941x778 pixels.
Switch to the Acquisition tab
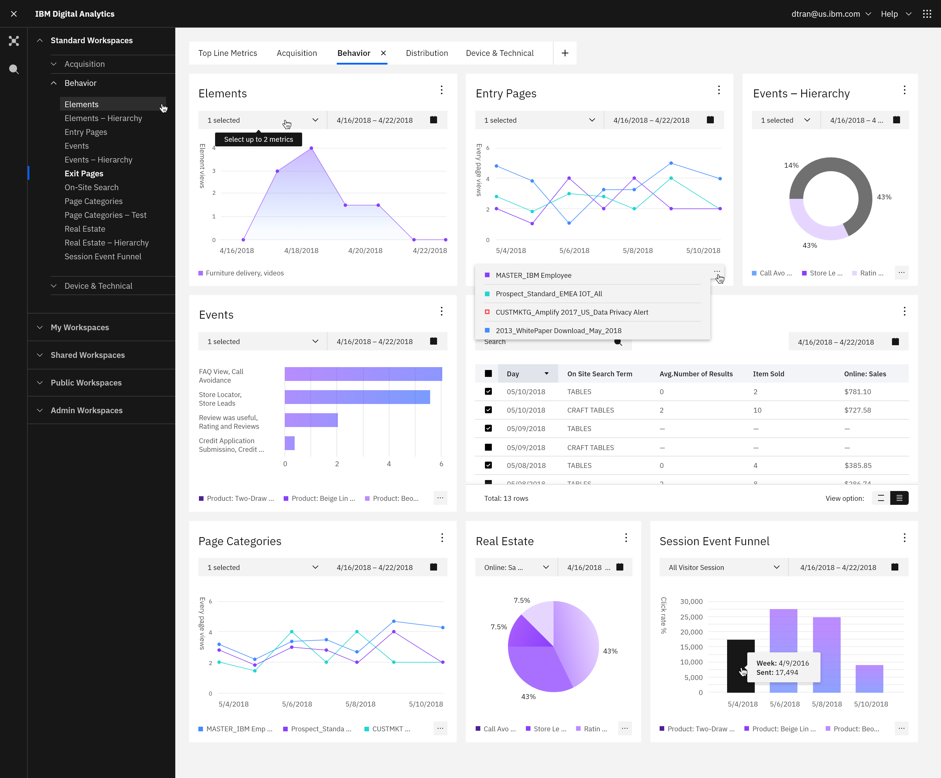pyautogui.click(x=297, y=53)
